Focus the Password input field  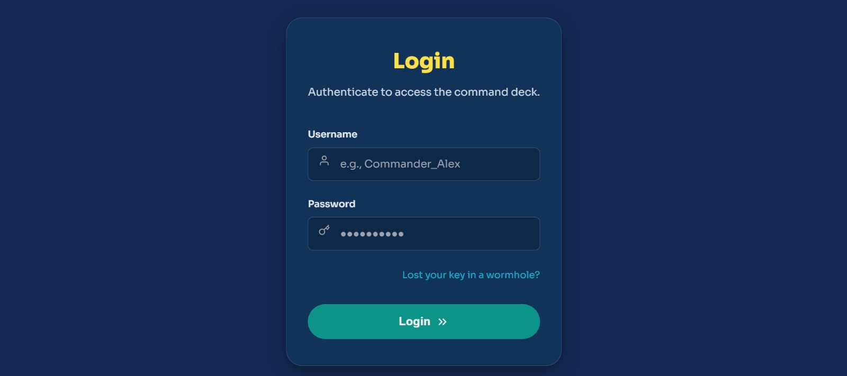[x=424, y=234]
